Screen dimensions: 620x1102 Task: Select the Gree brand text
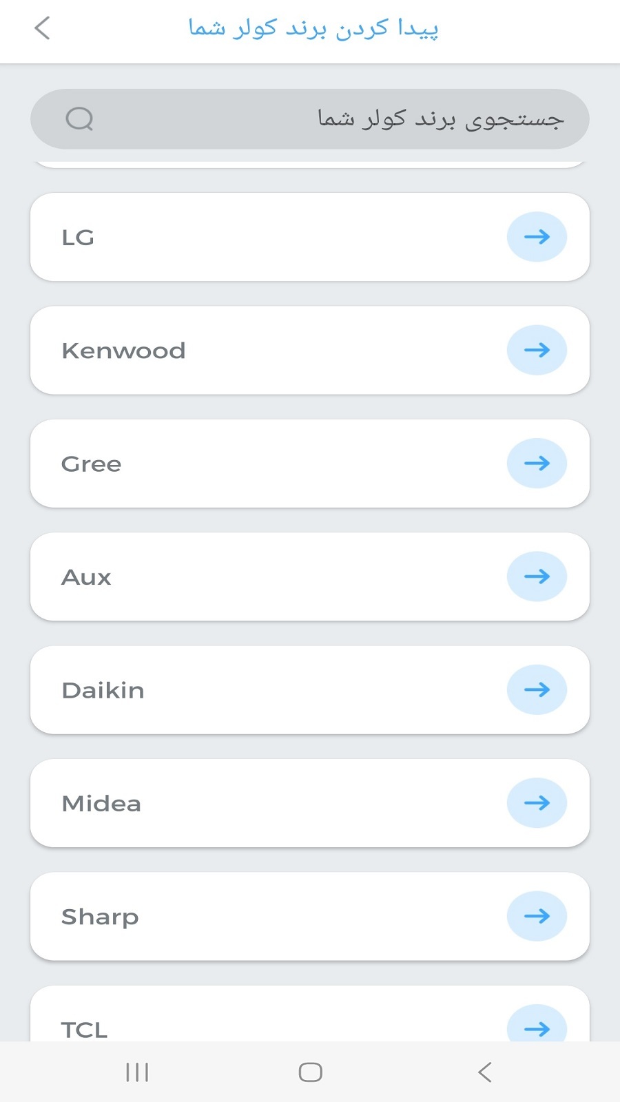(91, 464)
